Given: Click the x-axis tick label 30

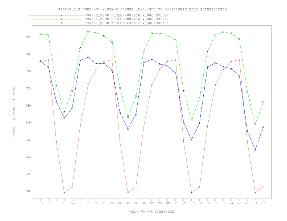Looking at the screenshot, I should coord(120,203).
